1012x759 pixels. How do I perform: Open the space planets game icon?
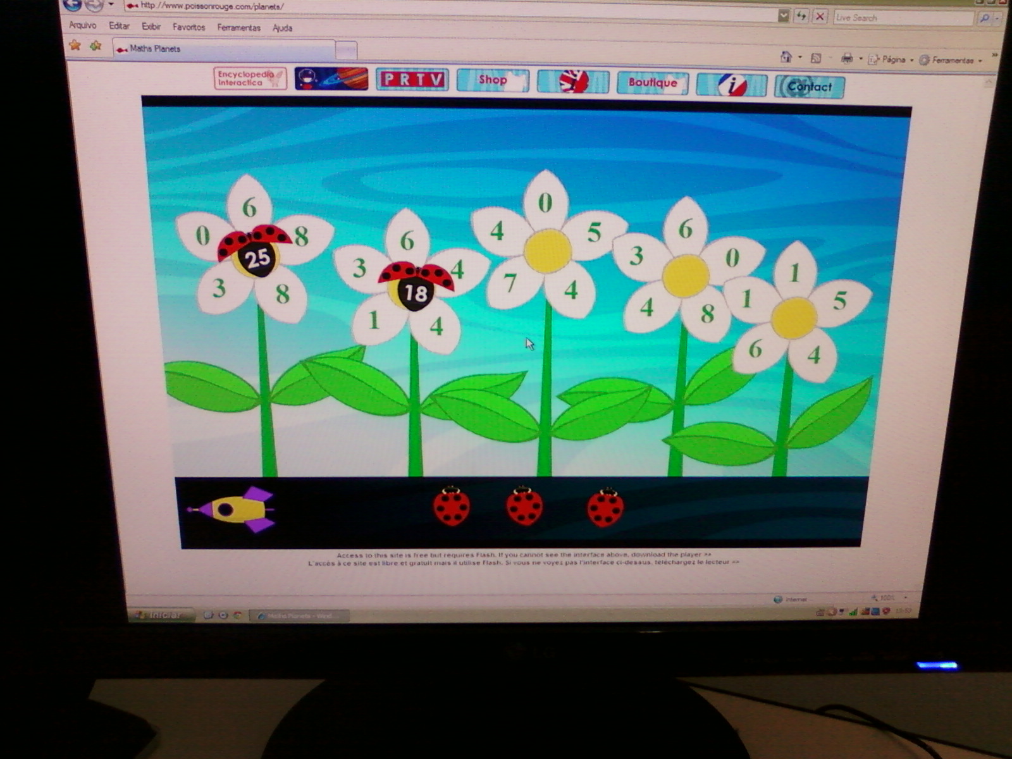click(x=331, y=78)
